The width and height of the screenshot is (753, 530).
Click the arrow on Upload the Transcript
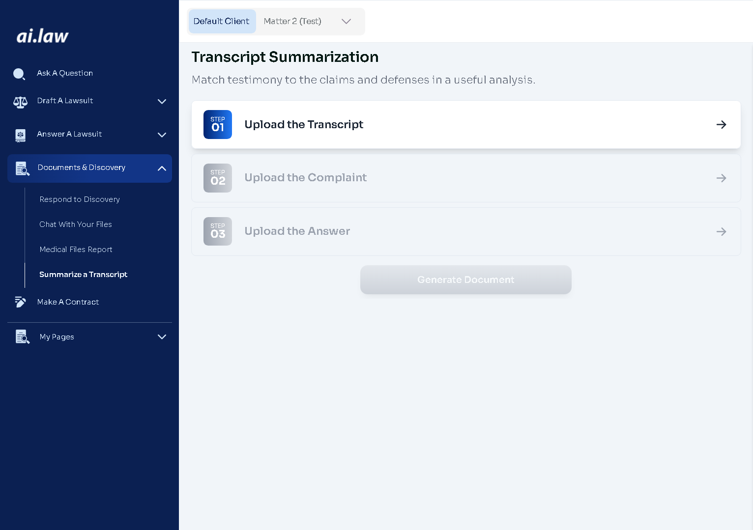tap(721, 125)
